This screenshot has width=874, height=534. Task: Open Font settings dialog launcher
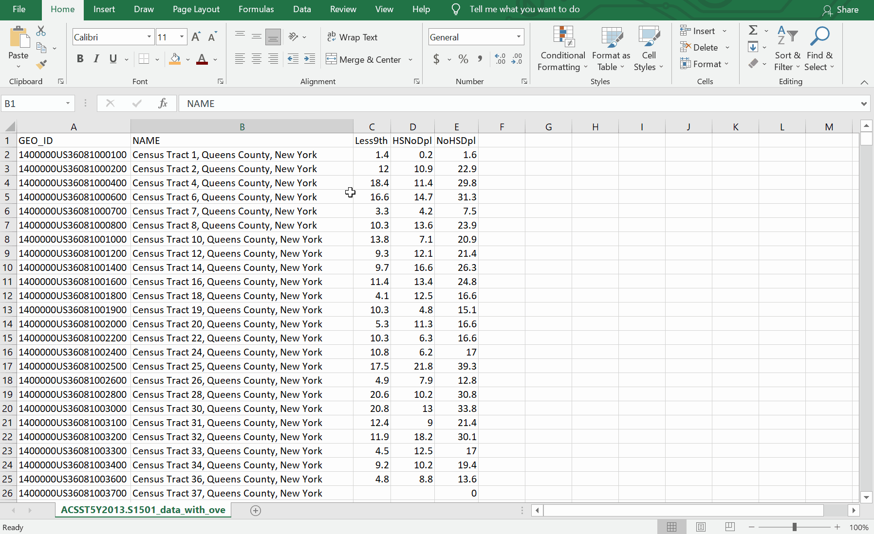tap(221, 81)
